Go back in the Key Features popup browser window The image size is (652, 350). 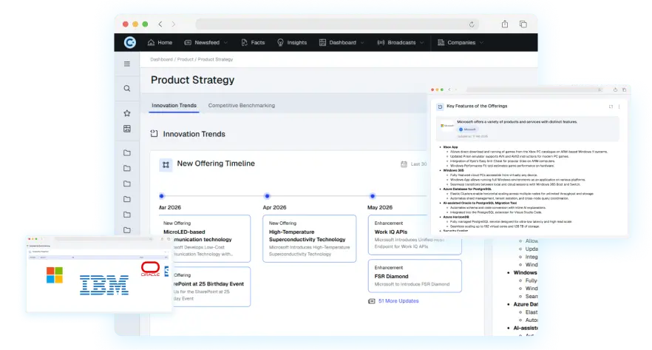pos(449,90)
